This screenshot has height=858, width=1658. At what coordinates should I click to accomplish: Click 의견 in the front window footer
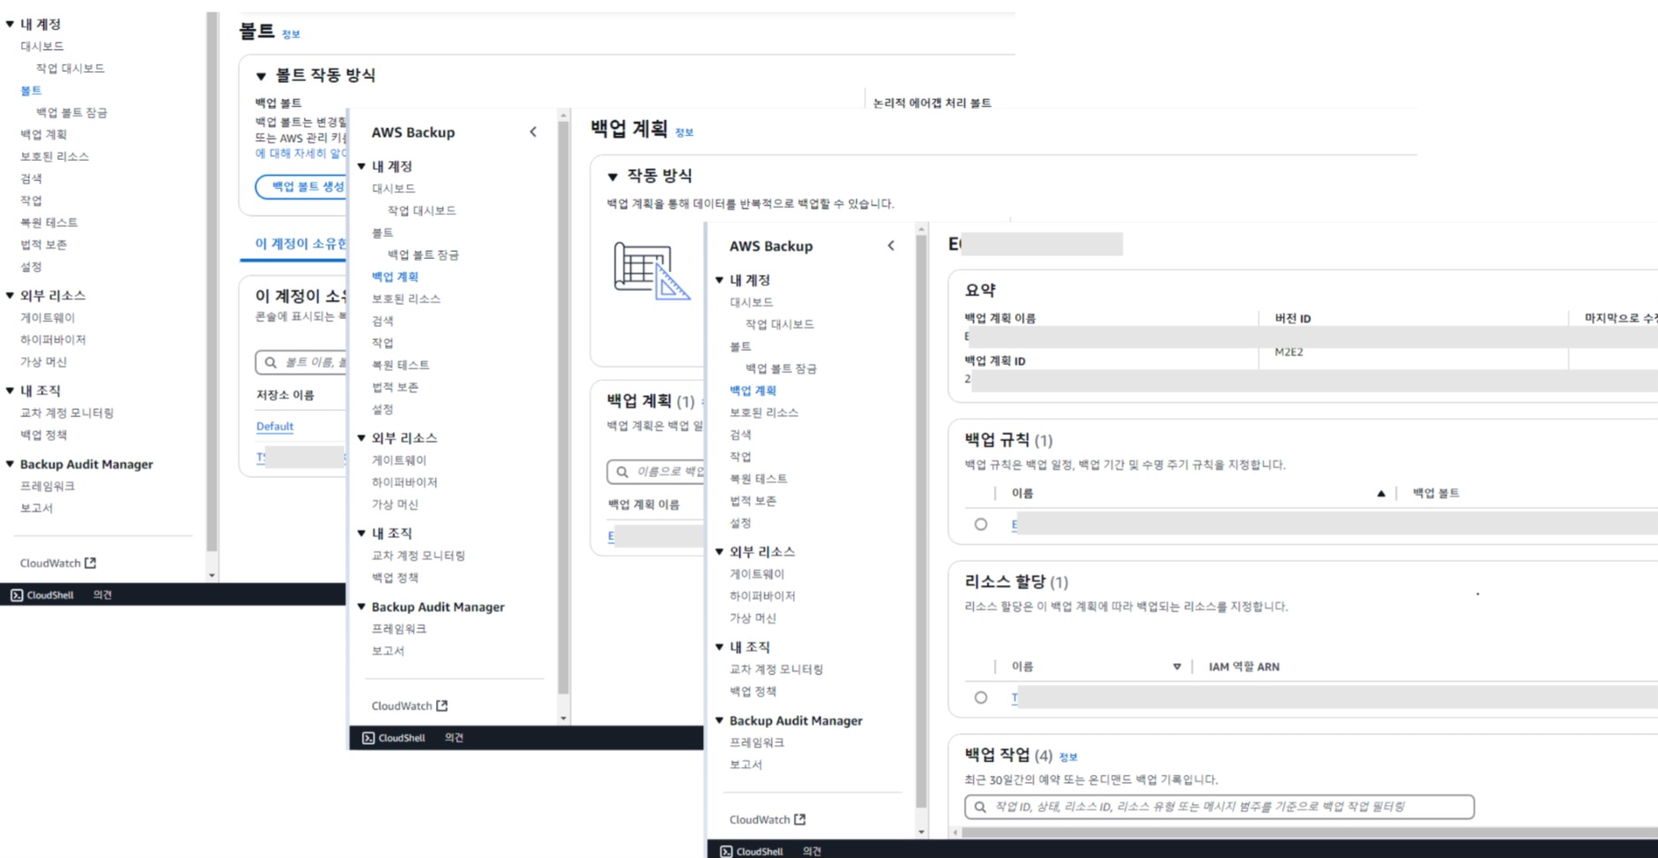(x=812, y=851)
